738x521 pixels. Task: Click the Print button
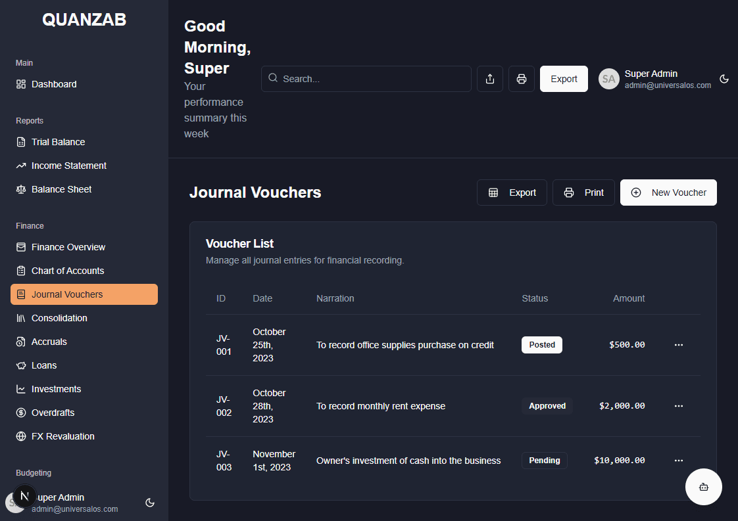[583, 193]
